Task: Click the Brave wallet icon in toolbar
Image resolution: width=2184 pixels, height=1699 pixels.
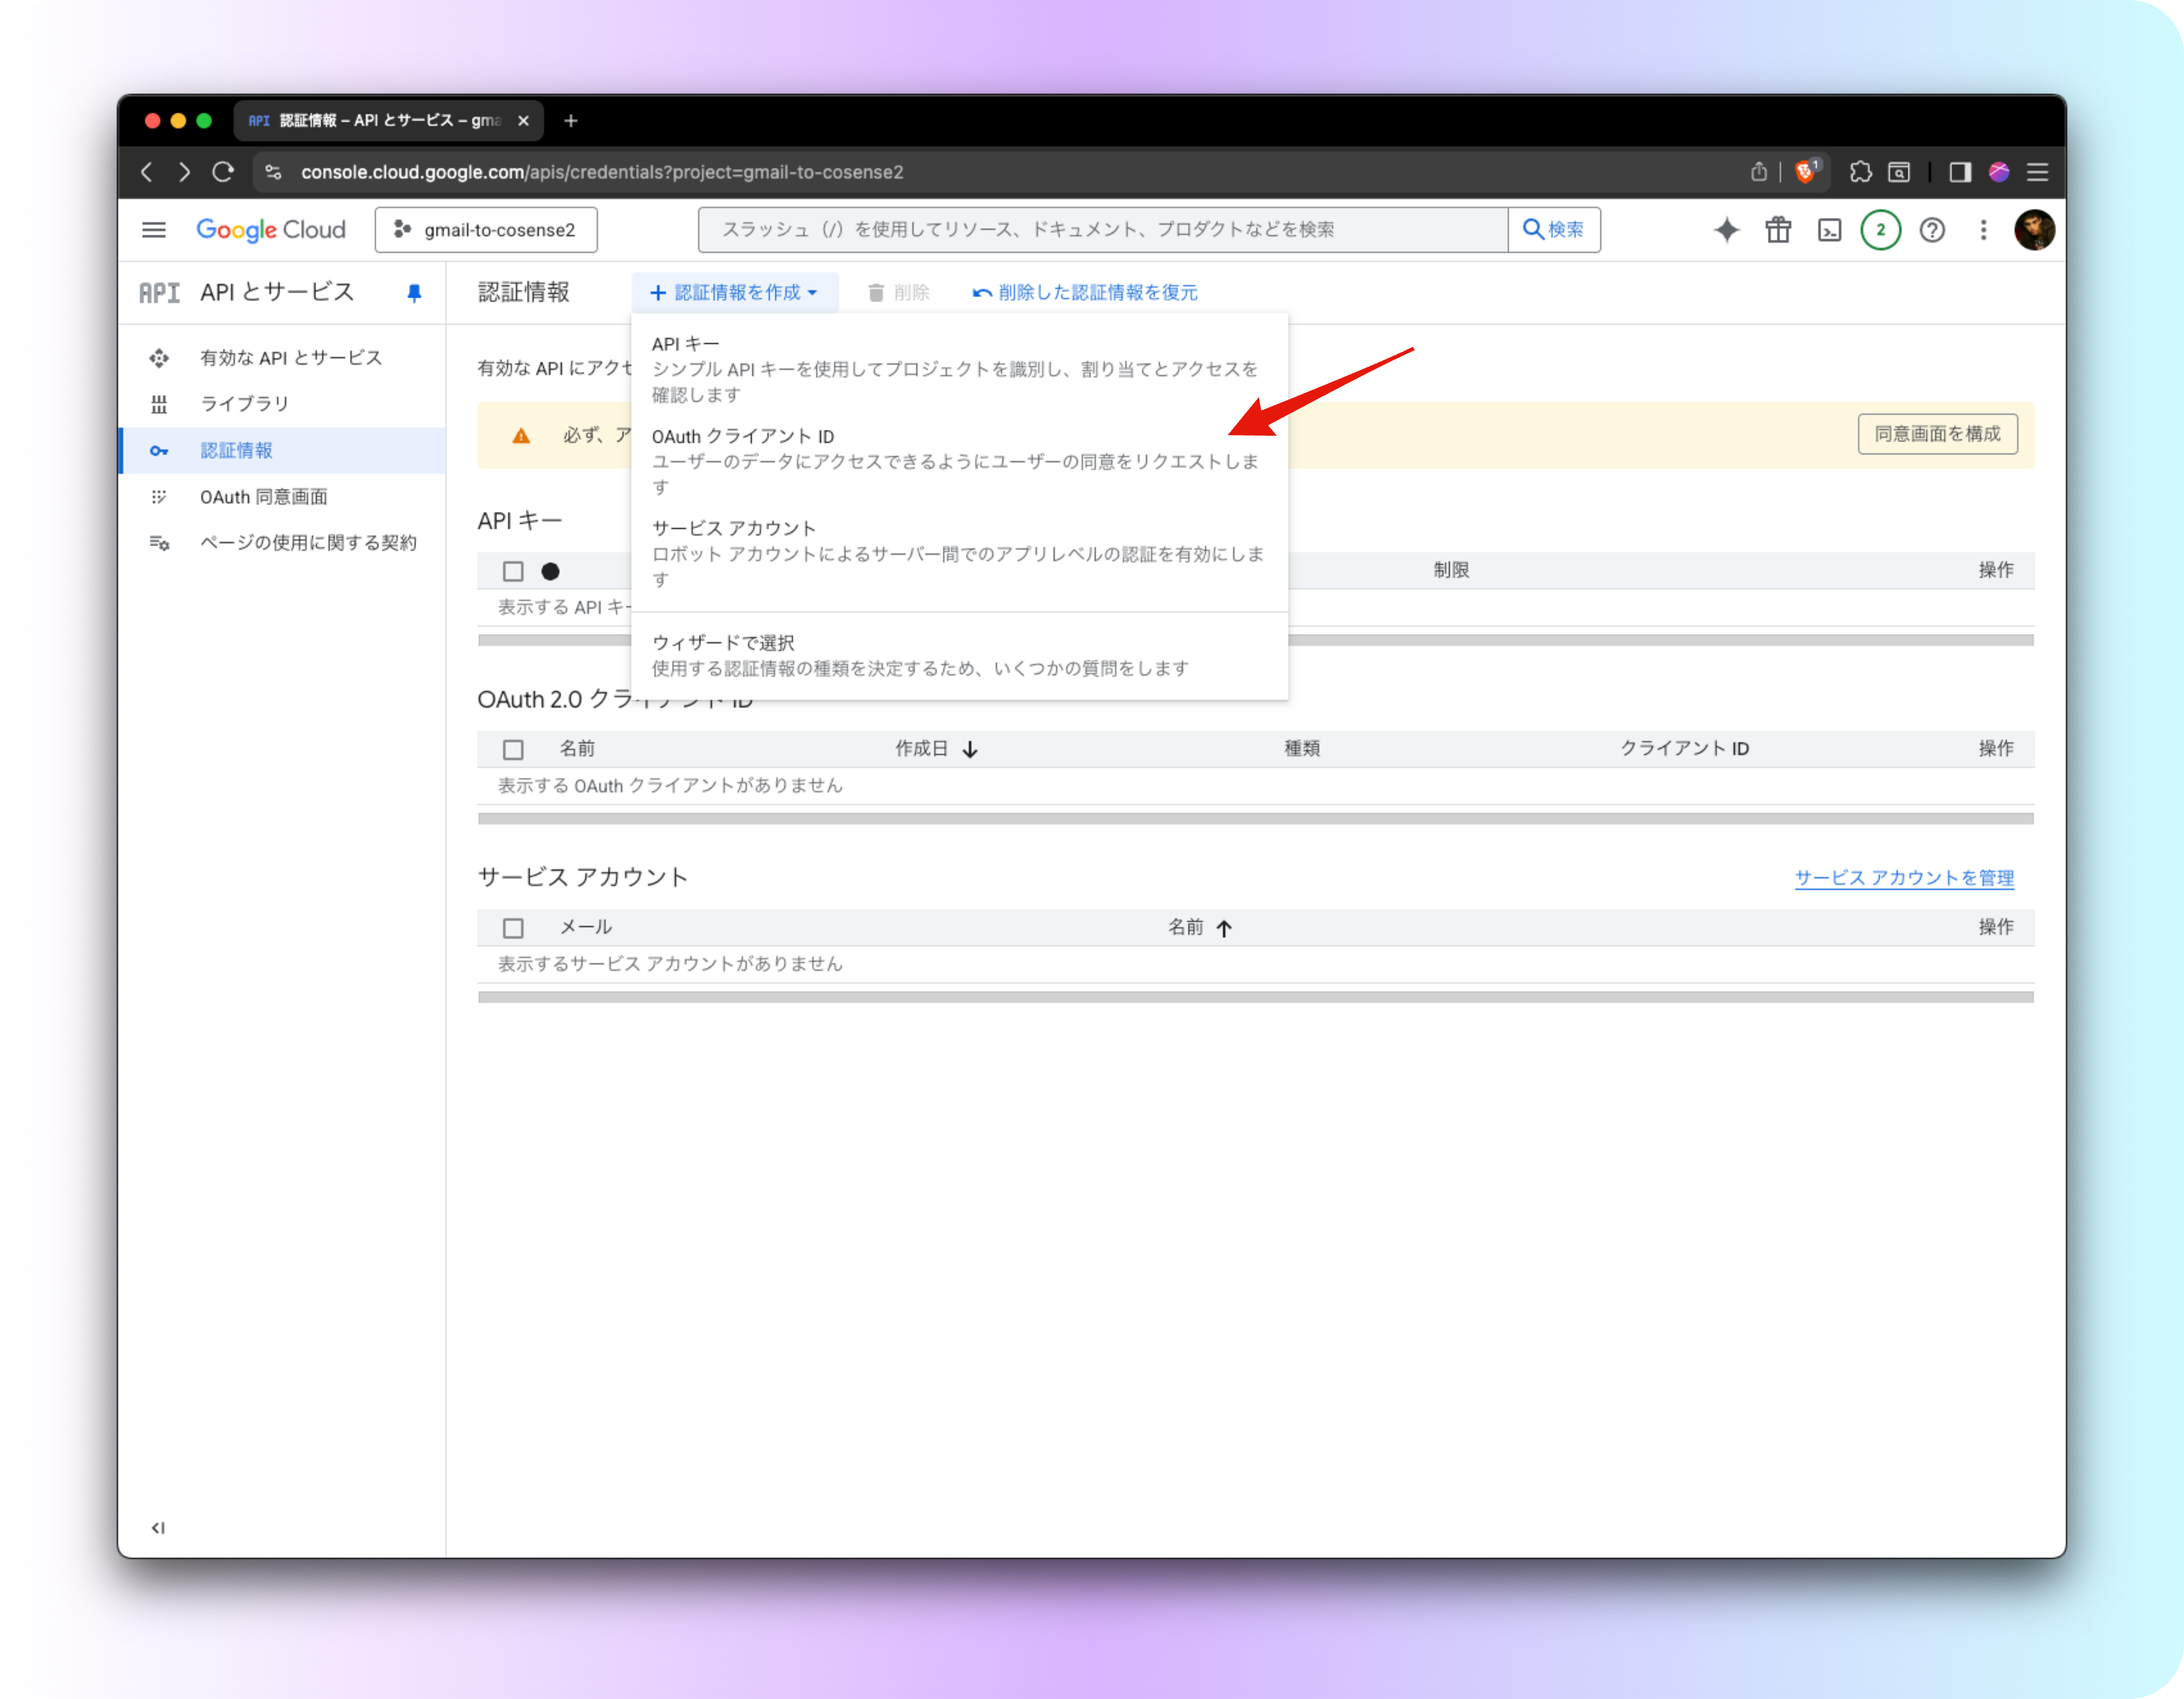Action: pyautogui.click(x=1899, y=172)
